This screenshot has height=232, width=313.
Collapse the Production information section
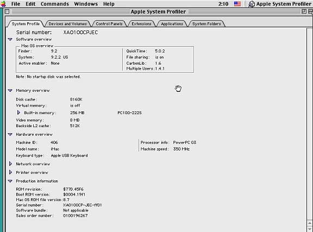click(10, 181)
